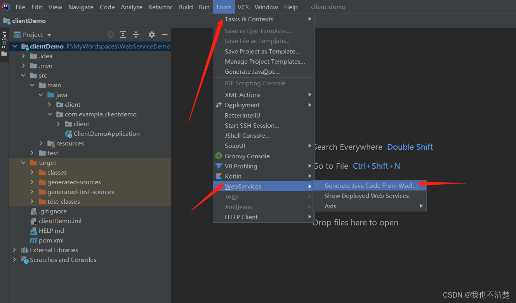Open the Project panel settings gear
This screenshot has height=303, width=516.
[x=152, y=35]
